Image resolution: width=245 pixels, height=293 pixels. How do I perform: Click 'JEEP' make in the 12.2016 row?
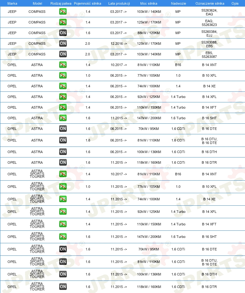[12, 44]
